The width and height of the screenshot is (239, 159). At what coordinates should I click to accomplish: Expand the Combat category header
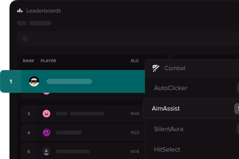[x=175, y=69]
